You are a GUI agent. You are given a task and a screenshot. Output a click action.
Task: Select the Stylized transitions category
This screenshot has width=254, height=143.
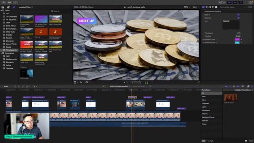(205, 121)
